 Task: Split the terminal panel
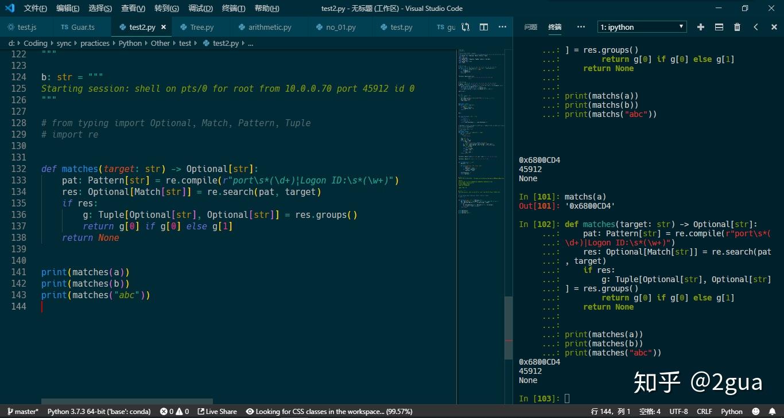718,26
